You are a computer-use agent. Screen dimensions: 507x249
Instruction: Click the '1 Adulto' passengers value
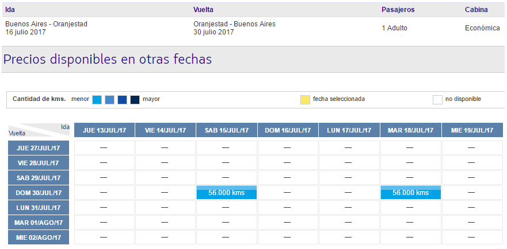[x=394, y=28]
